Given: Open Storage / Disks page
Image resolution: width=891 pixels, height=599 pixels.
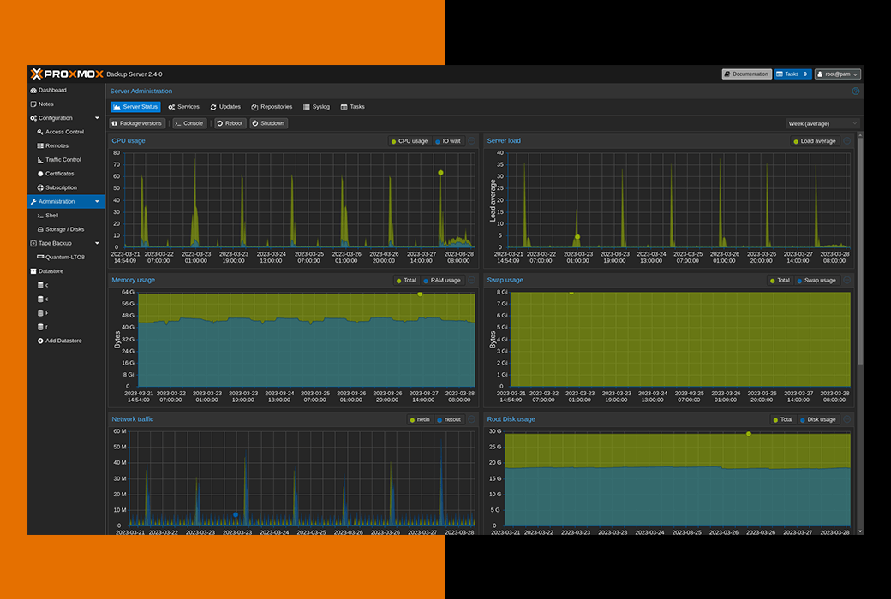Looking at the screenshot, I should tap(64, 229).
